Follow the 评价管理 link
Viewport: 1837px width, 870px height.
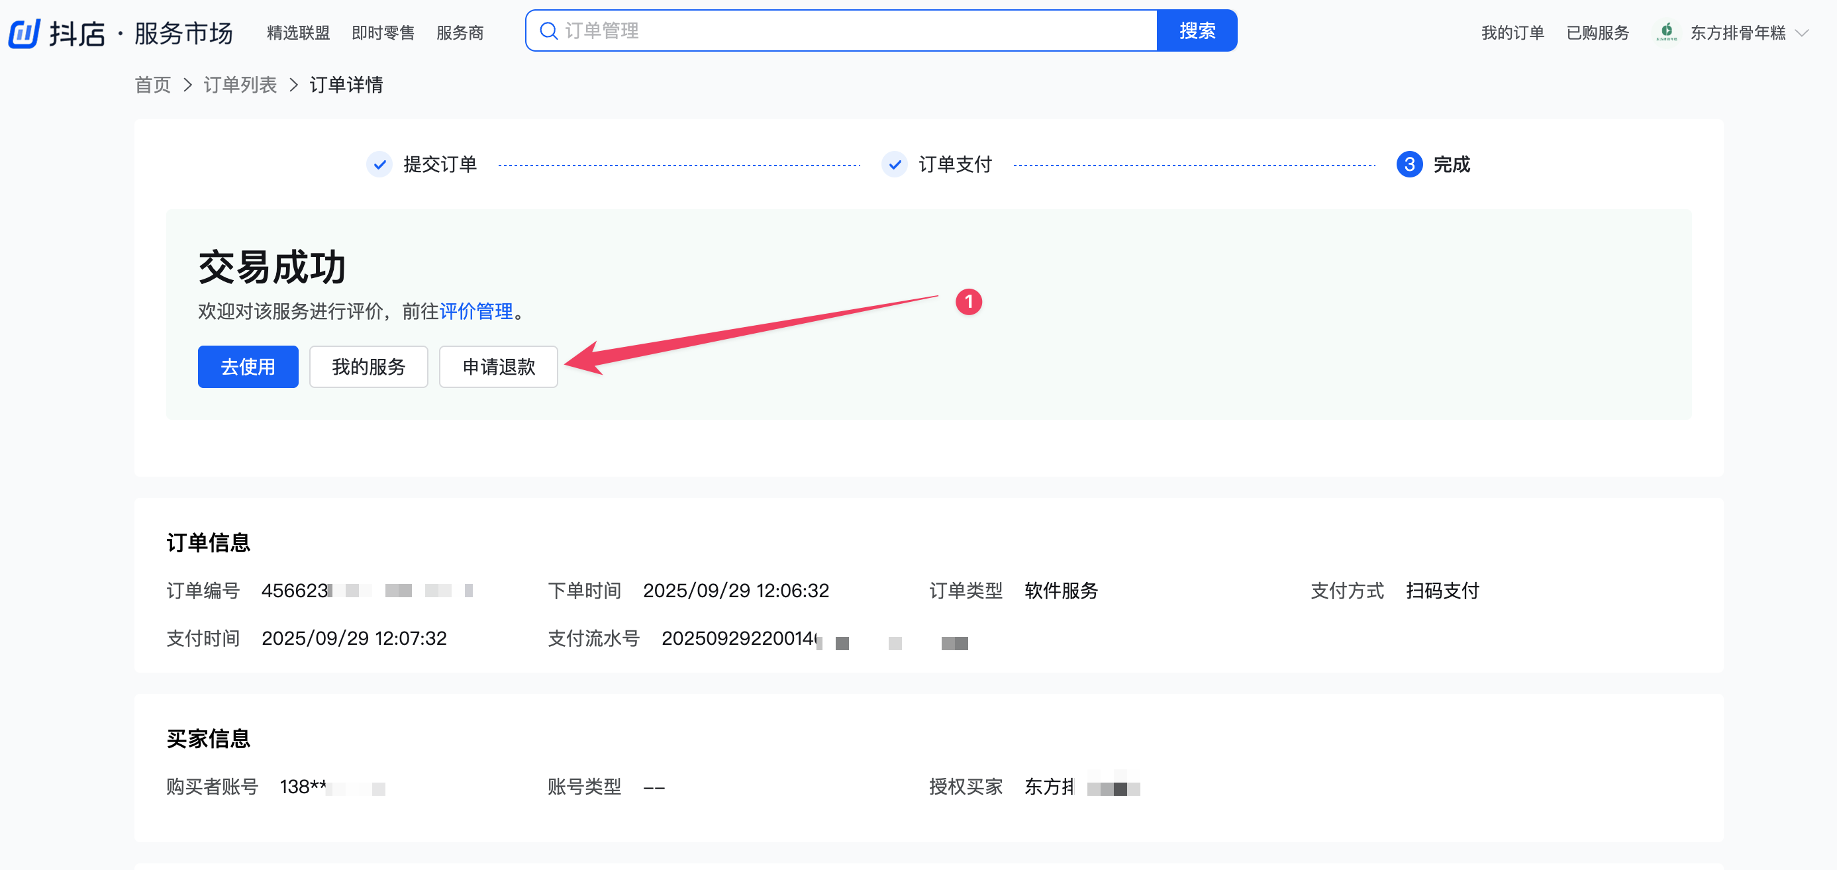[x=475, y=311]
